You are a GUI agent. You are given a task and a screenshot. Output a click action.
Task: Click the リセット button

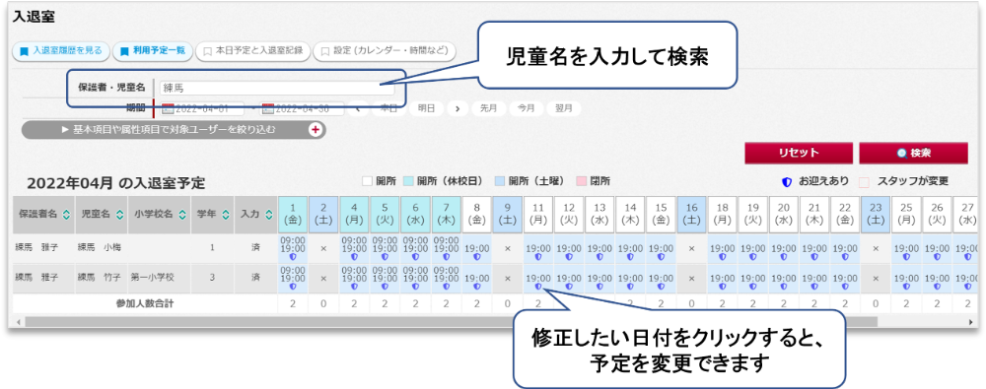[799, 153]
